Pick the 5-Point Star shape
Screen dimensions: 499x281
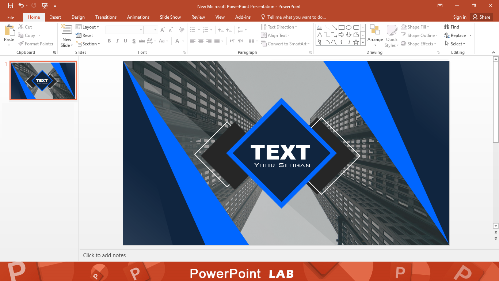tap(356, 42)
